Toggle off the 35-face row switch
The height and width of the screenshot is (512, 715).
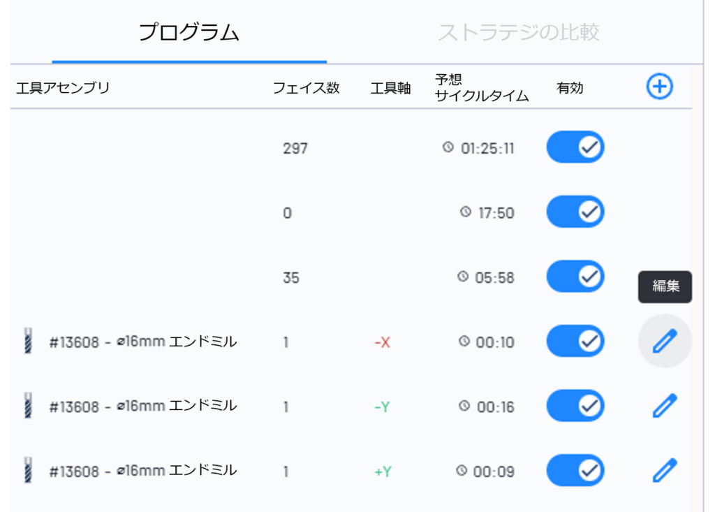575,277
